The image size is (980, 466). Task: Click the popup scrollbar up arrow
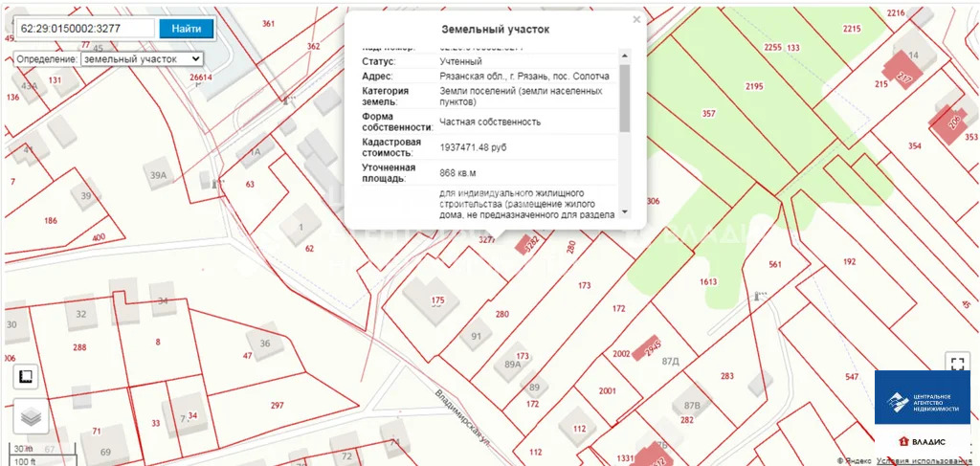[x=624, y=55]
